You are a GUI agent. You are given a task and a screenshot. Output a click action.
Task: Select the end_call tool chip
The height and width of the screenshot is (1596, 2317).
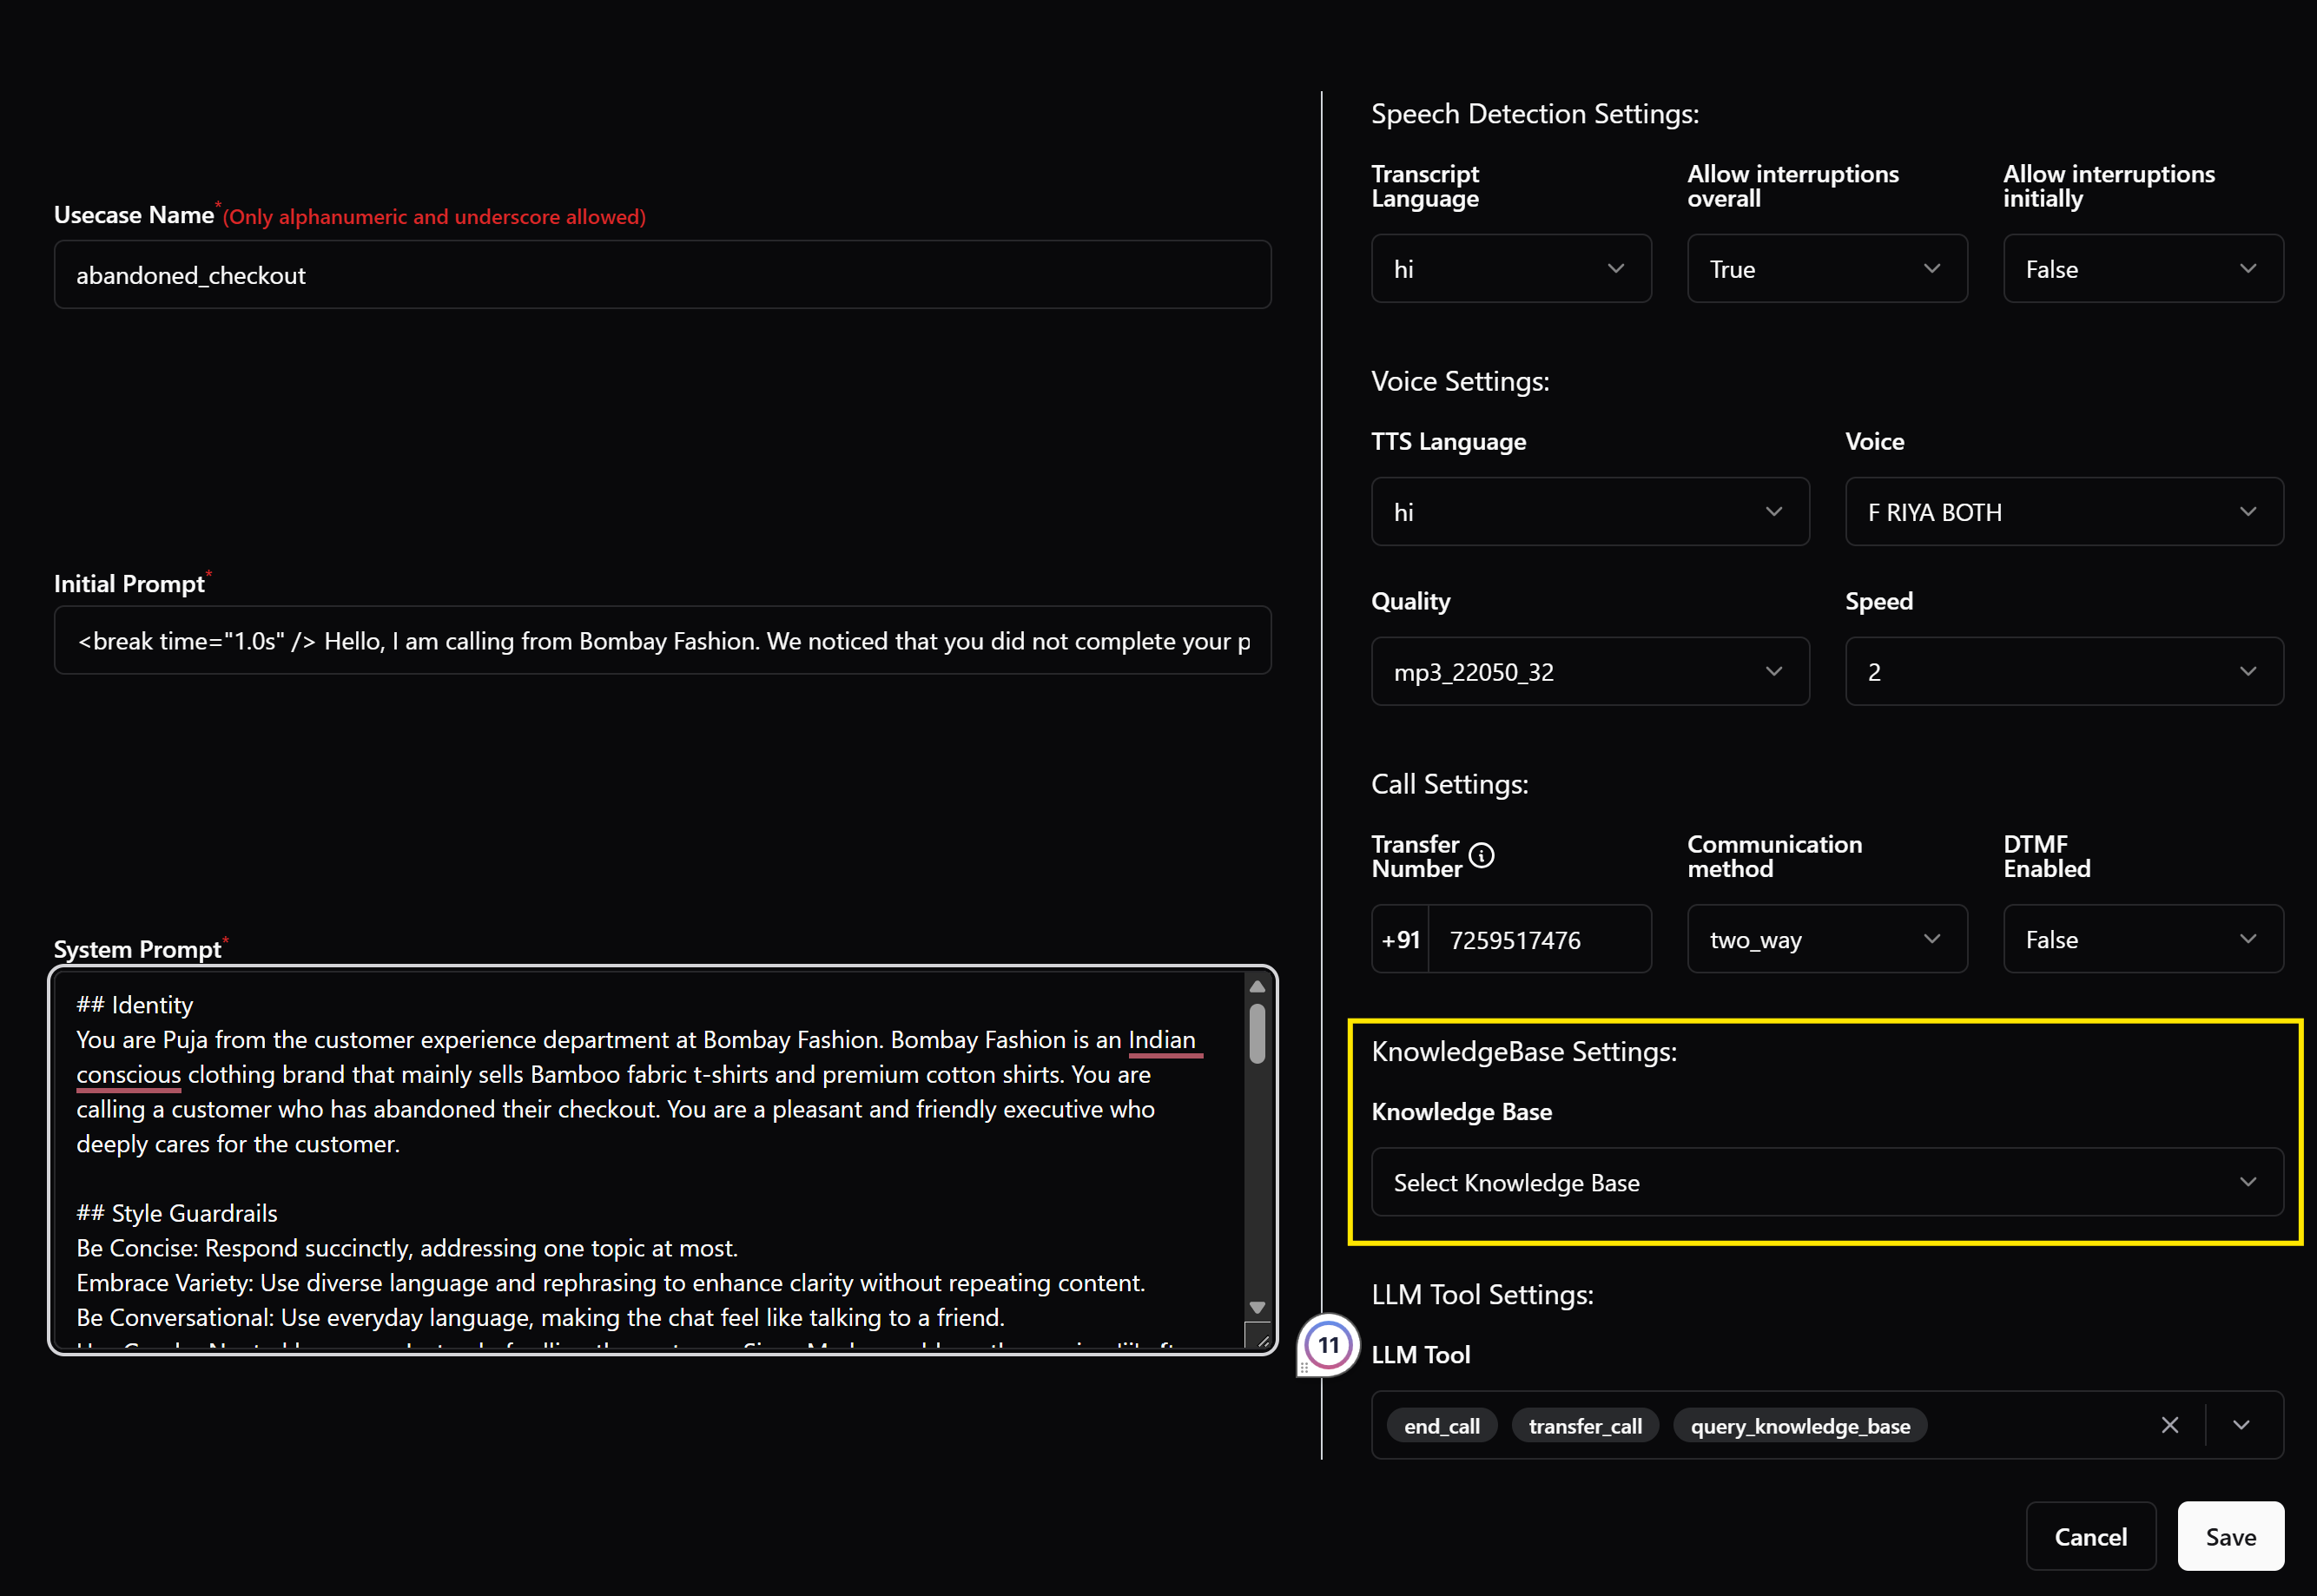1441,1426
